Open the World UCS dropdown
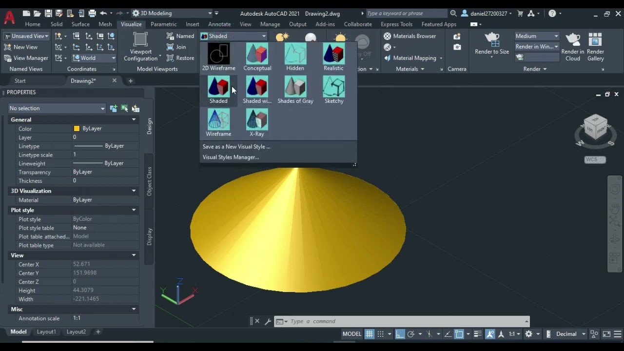Viewport: 624px width, 351px height. click(x=94, y=58)
